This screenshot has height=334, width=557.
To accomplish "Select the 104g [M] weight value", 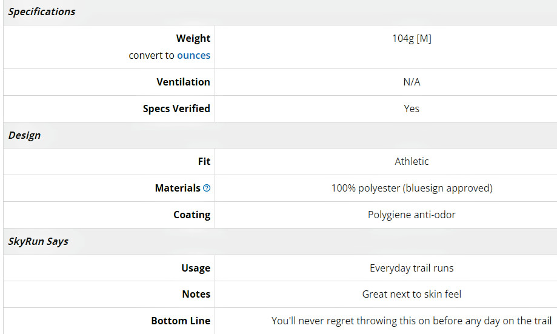I will (x=412, y=38).
